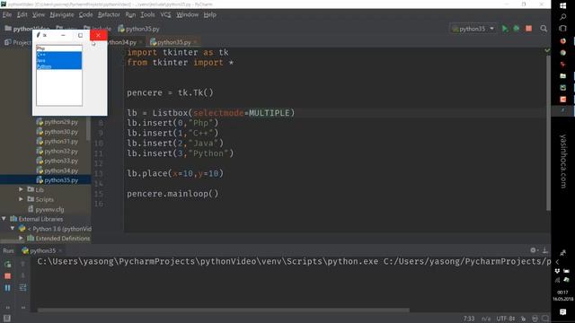Change the n/a line separator selector

coord(486,319)
